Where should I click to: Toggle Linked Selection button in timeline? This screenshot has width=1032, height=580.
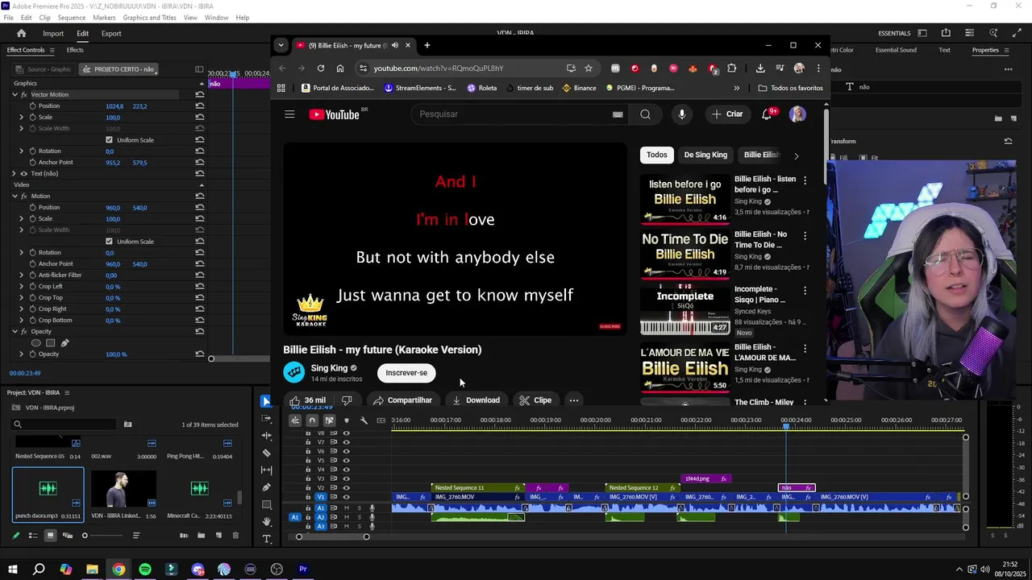[x=329, y=420]
